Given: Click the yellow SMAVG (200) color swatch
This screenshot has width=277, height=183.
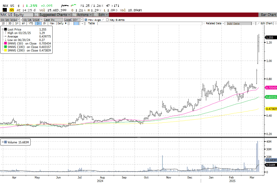Looking at the screenshot, I should (6, 50).
